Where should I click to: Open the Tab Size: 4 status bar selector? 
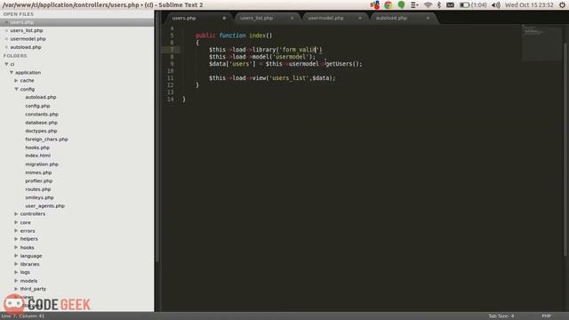pos(501,316)
